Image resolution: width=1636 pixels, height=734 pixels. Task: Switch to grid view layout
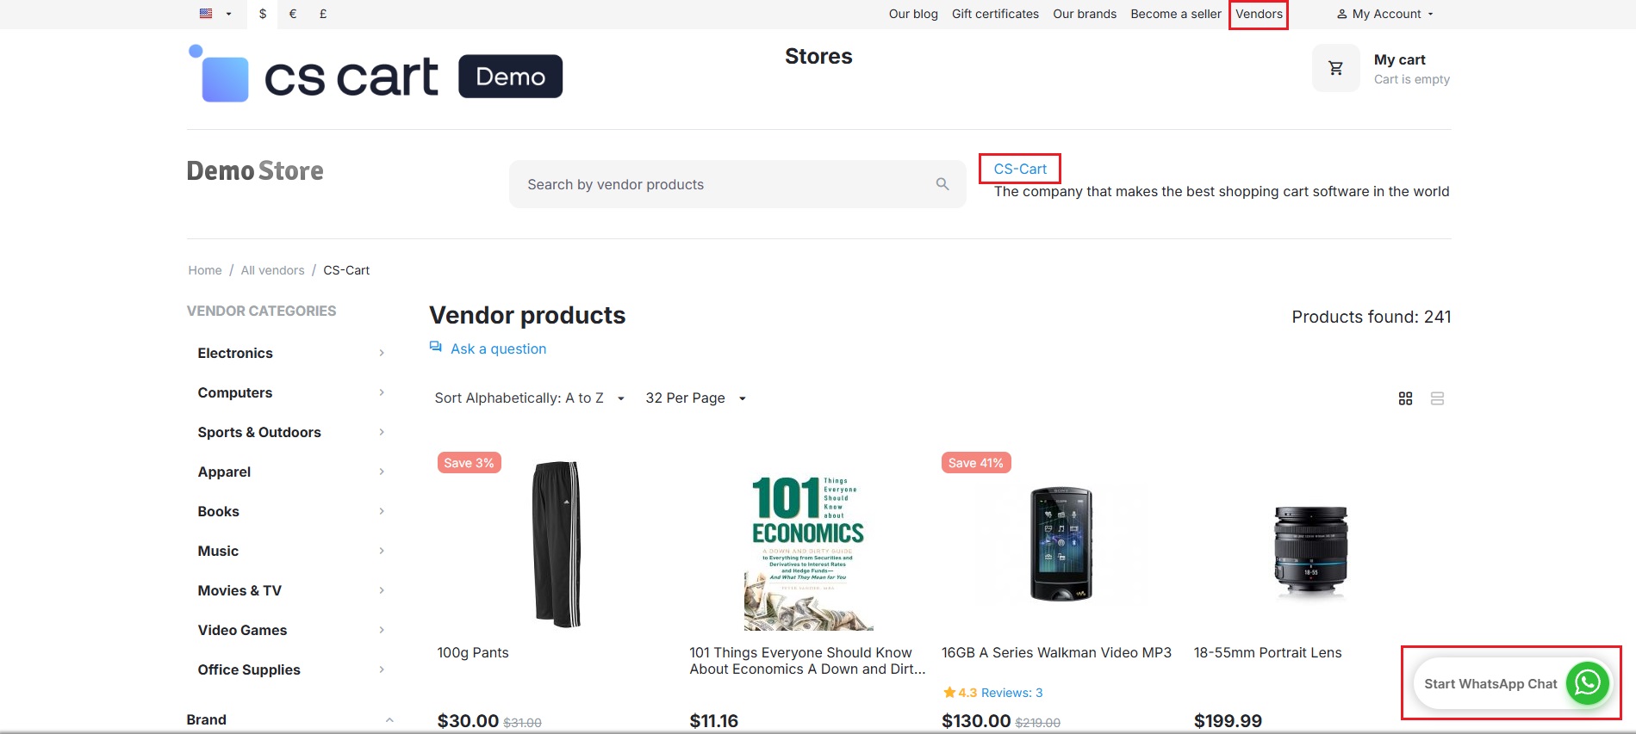[1405, 398]
